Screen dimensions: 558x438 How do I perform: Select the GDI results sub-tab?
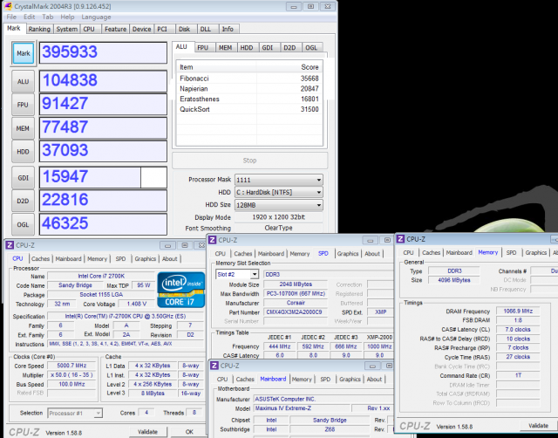coord(268,48)
